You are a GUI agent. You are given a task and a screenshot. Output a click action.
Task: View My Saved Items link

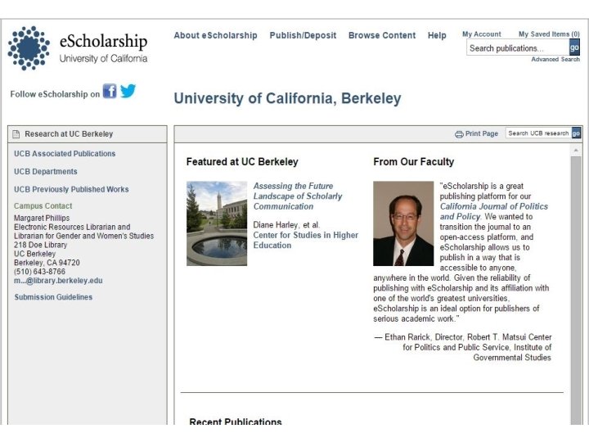coord(549,34)
